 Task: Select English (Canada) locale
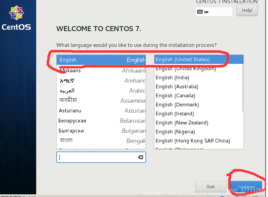click(x=175, y=95)
